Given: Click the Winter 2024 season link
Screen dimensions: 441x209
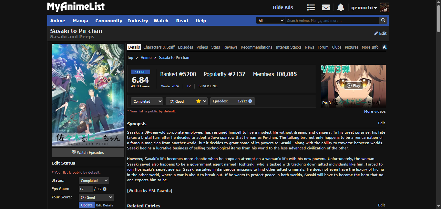Looking at the screenshot, I should point(170,86).
